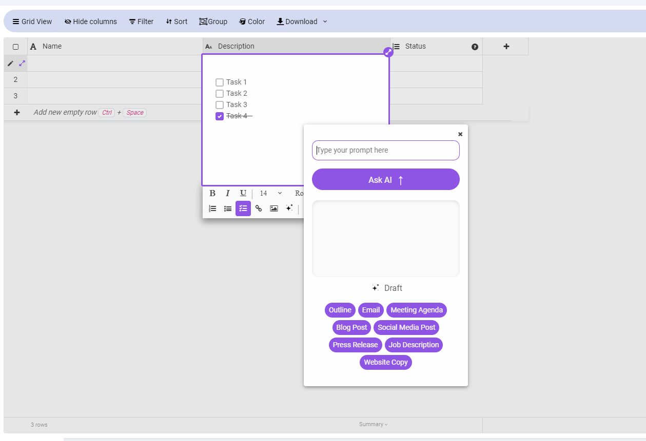Add a new column with plus

pos(506,46)
